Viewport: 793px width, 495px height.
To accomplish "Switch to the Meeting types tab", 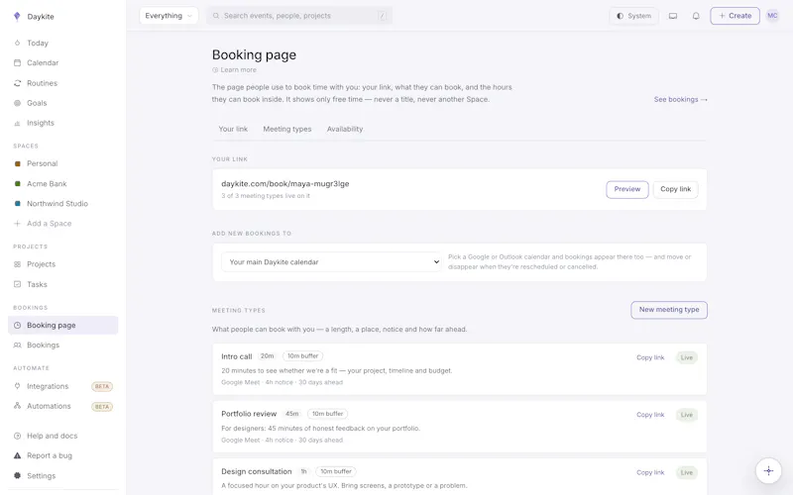I will click(287, 130).
